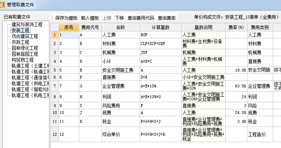Image resolution: width=281 pixels, height=148 pixels.
Task: Click the 安全文明施工费 name cell
Action: coord(121,70)
